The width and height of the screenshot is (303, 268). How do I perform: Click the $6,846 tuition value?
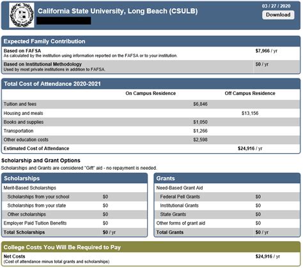[200, 104]
